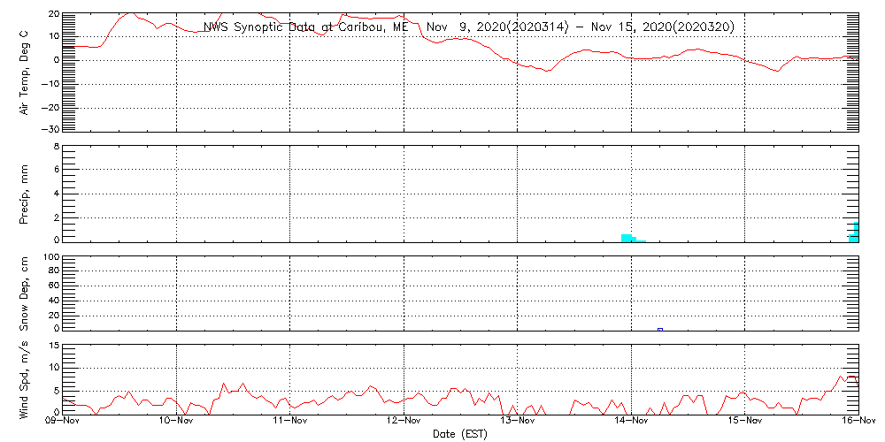Click the "Wind Spd, m/s" axis label

point(25,378)
